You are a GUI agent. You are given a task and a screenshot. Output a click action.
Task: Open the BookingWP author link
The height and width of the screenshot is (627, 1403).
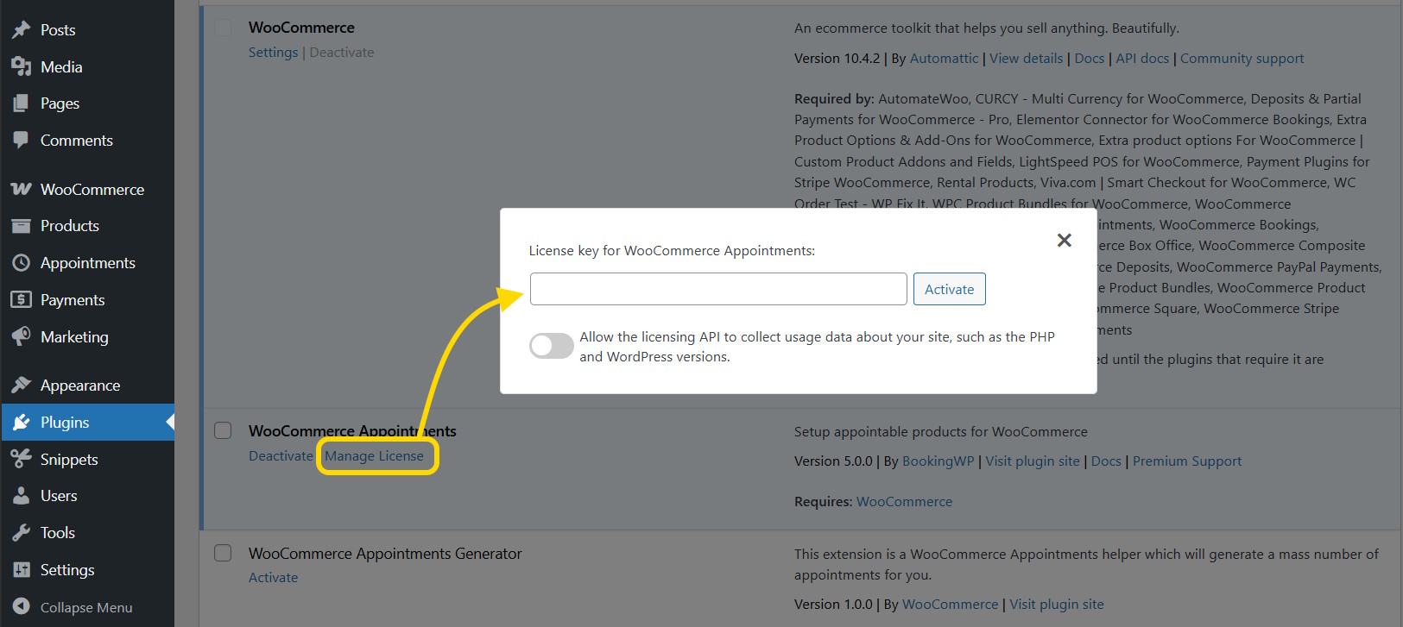(x=938, y=461)
